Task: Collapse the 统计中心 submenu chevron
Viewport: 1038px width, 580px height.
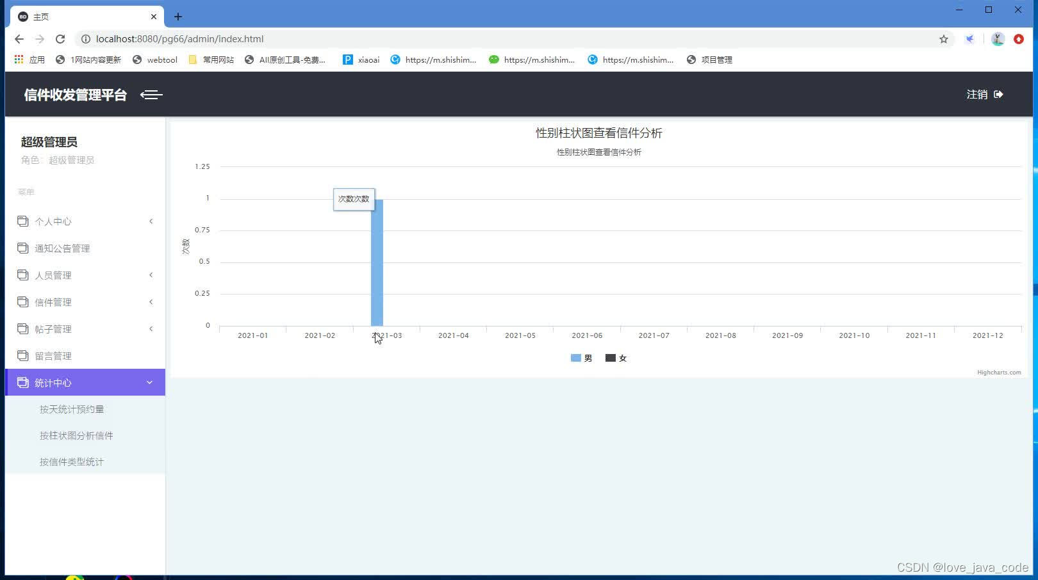Action: tap(150, 383)
